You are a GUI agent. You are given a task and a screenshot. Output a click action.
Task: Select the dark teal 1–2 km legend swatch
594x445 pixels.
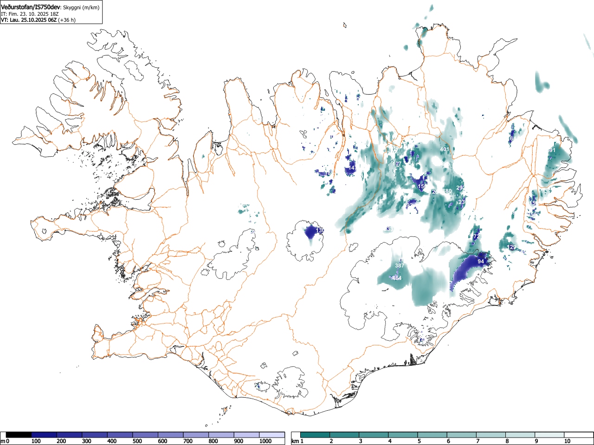click(x=316, y=435)
